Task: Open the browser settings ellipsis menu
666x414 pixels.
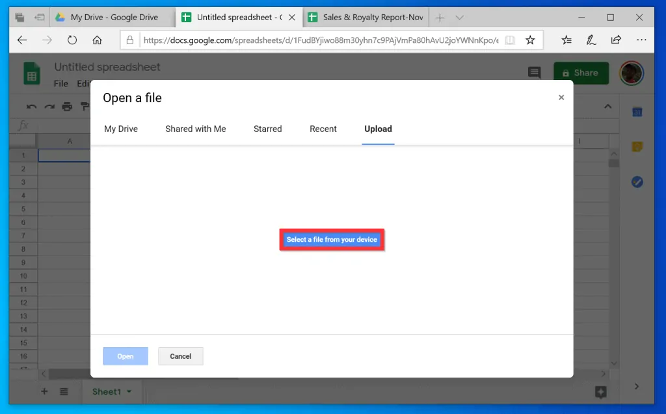Action: point(641,40)
